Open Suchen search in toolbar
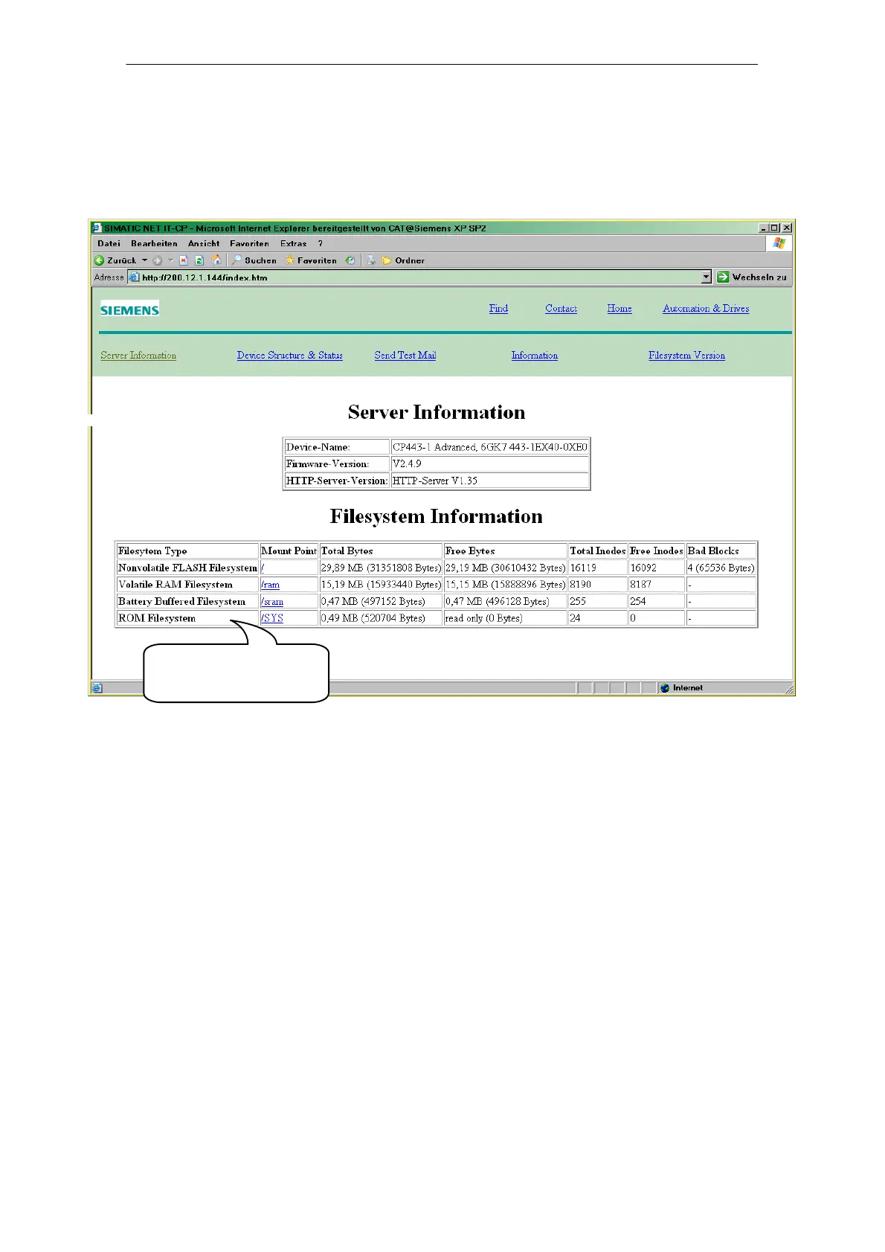The width and height of the screenshot is (885, 1252). 254,260
